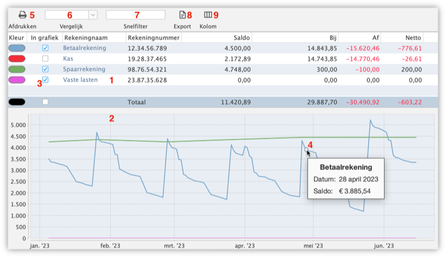The height and width of the screenshot is (257, 446).
Task: Uncheck Spaarrekening in grafiek checkbox
Action: [46, 69]
